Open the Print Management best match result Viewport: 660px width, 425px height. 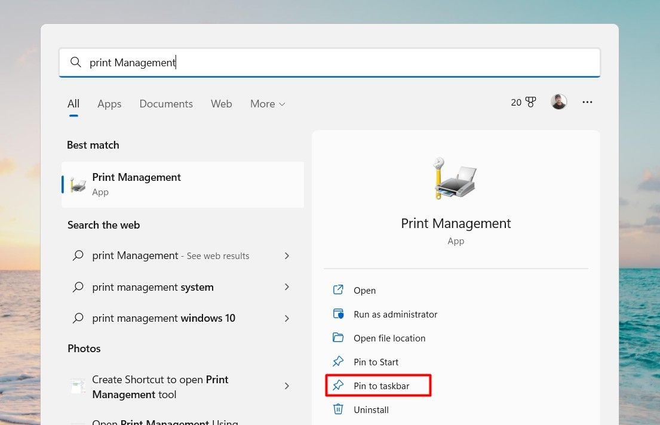coord(183,184)
